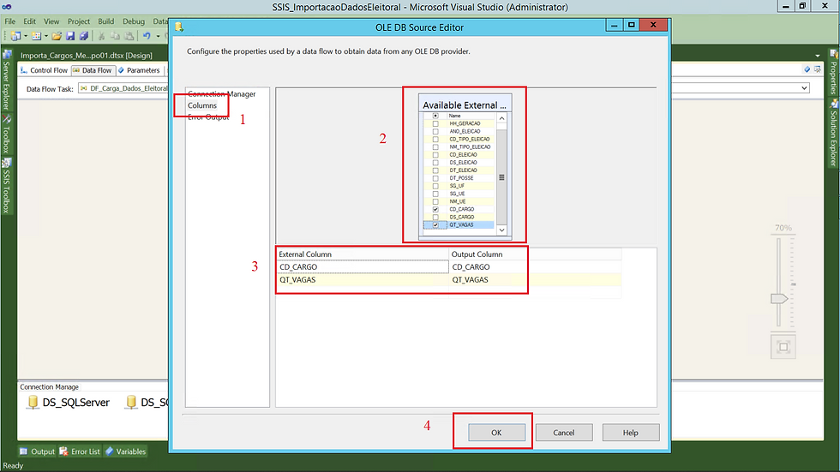This screenshot has width=840, height=472.
Task: Open the Debug menu
Action: pyautogui.click(x=134, y=21)
